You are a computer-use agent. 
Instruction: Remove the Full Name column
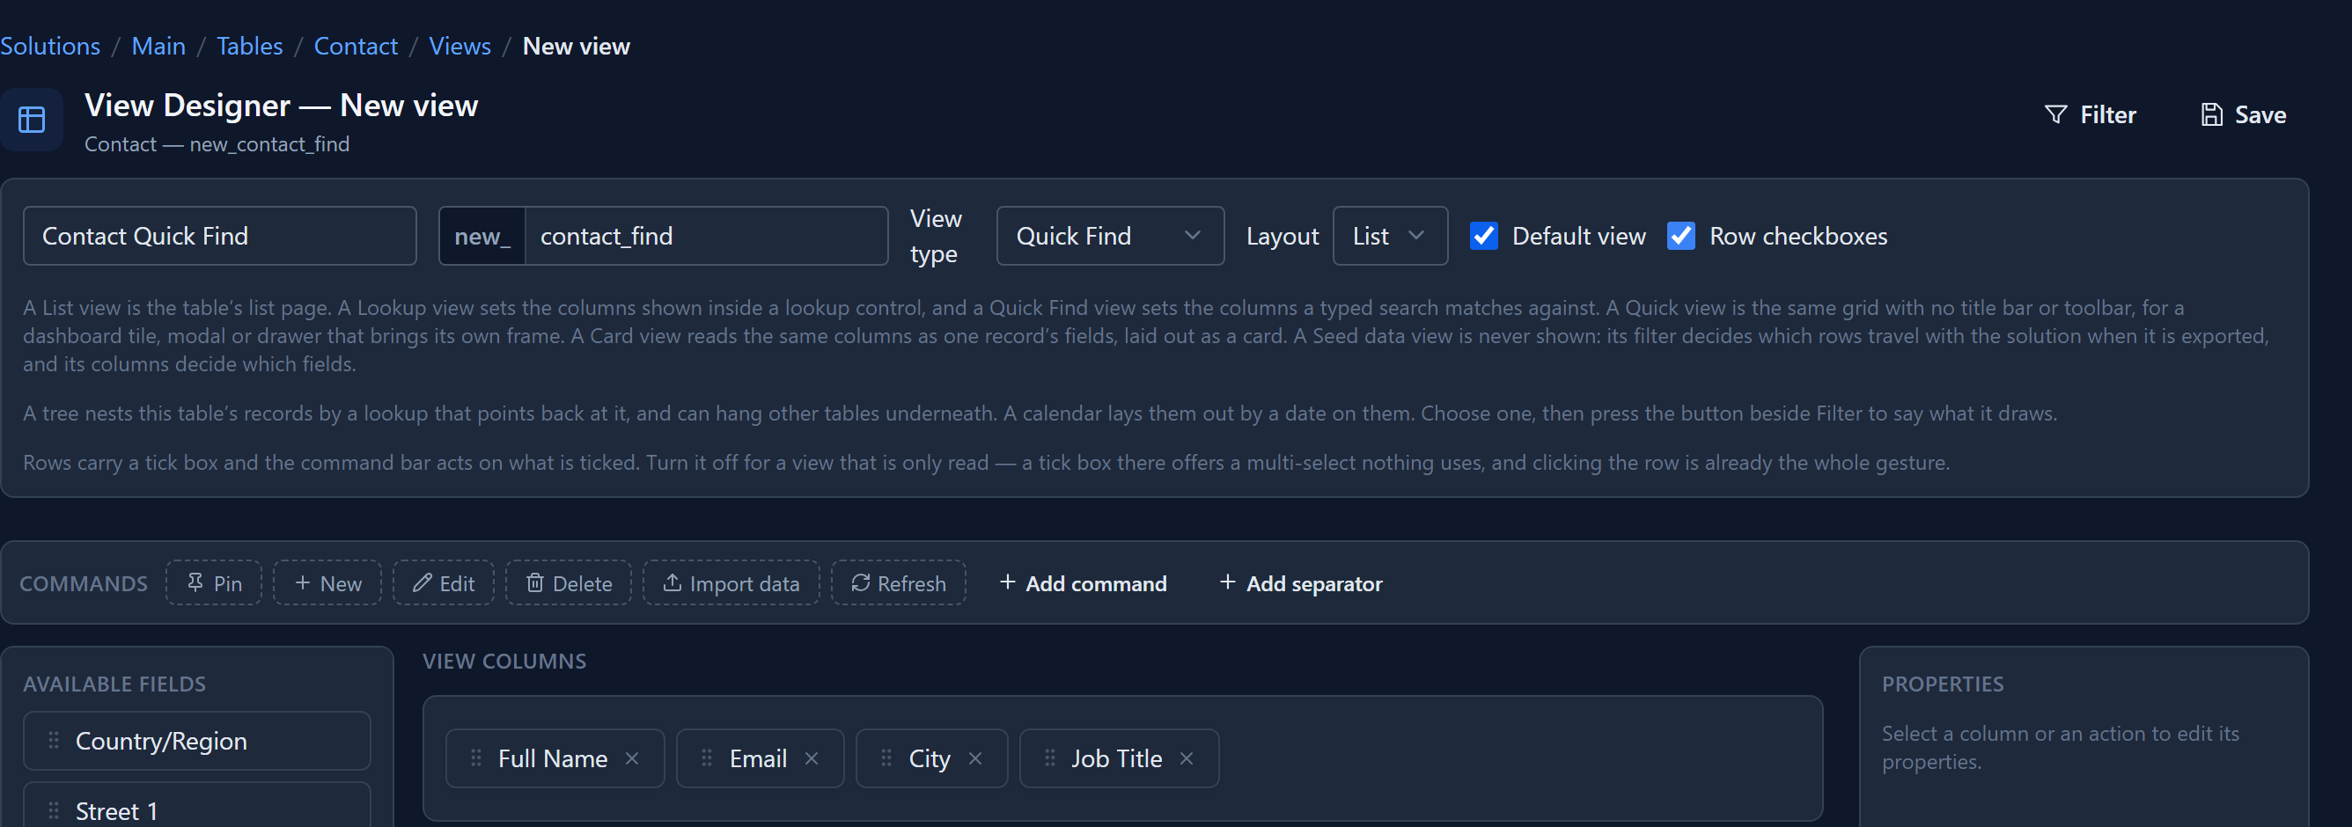632,758
